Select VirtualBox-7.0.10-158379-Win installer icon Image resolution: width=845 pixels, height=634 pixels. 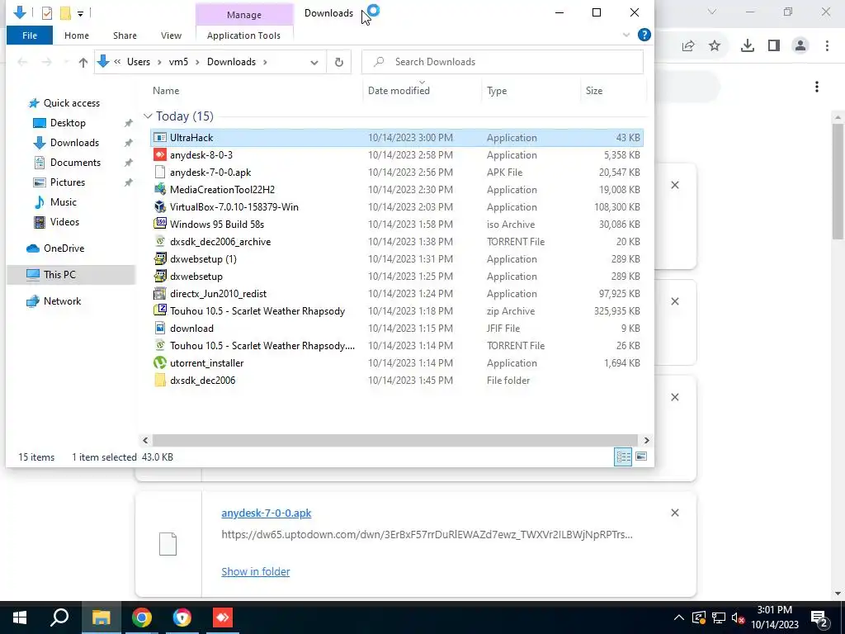click(159, 207)
